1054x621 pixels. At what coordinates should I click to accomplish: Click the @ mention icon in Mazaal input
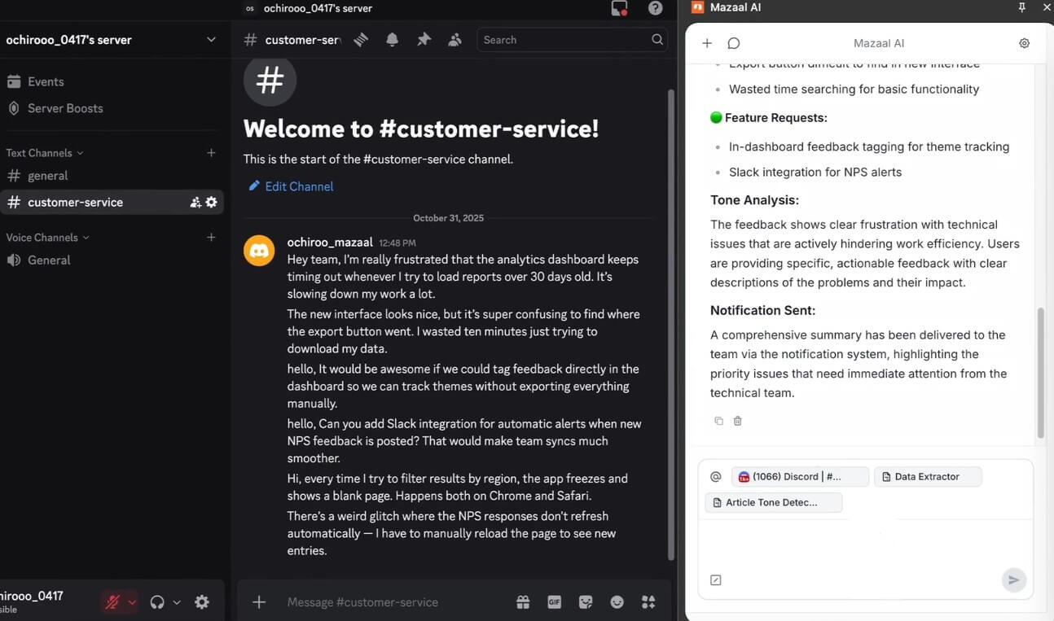pyautogui.click(x=716, y=477)
